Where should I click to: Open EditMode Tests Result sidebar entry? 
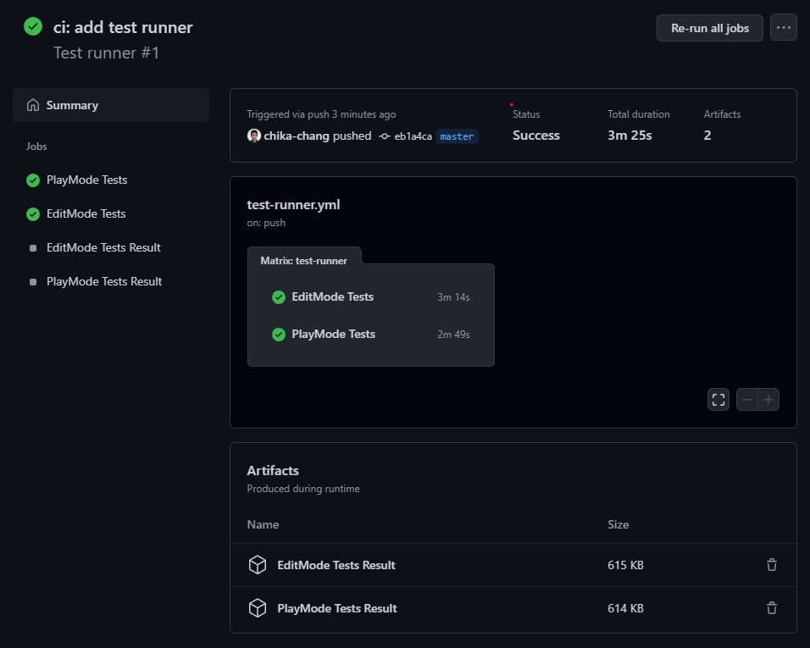(x=103, y=248)
